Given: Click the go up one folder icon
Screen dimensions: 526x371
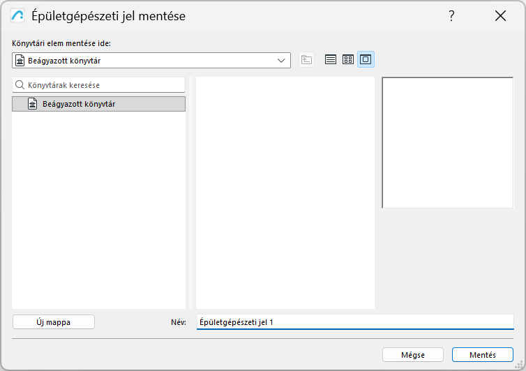Looking at the screenshot, I should [306, 60].
